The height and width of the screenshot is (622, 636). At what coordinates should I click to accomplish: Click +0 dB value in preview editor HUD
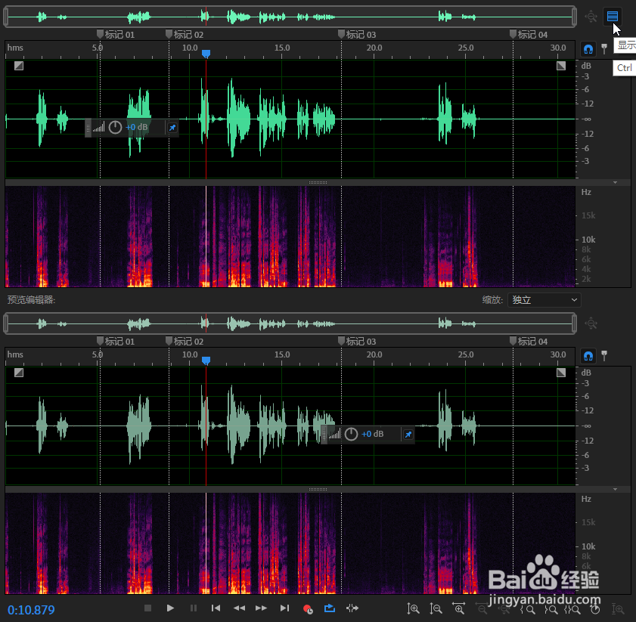click(x=373, y=435)
